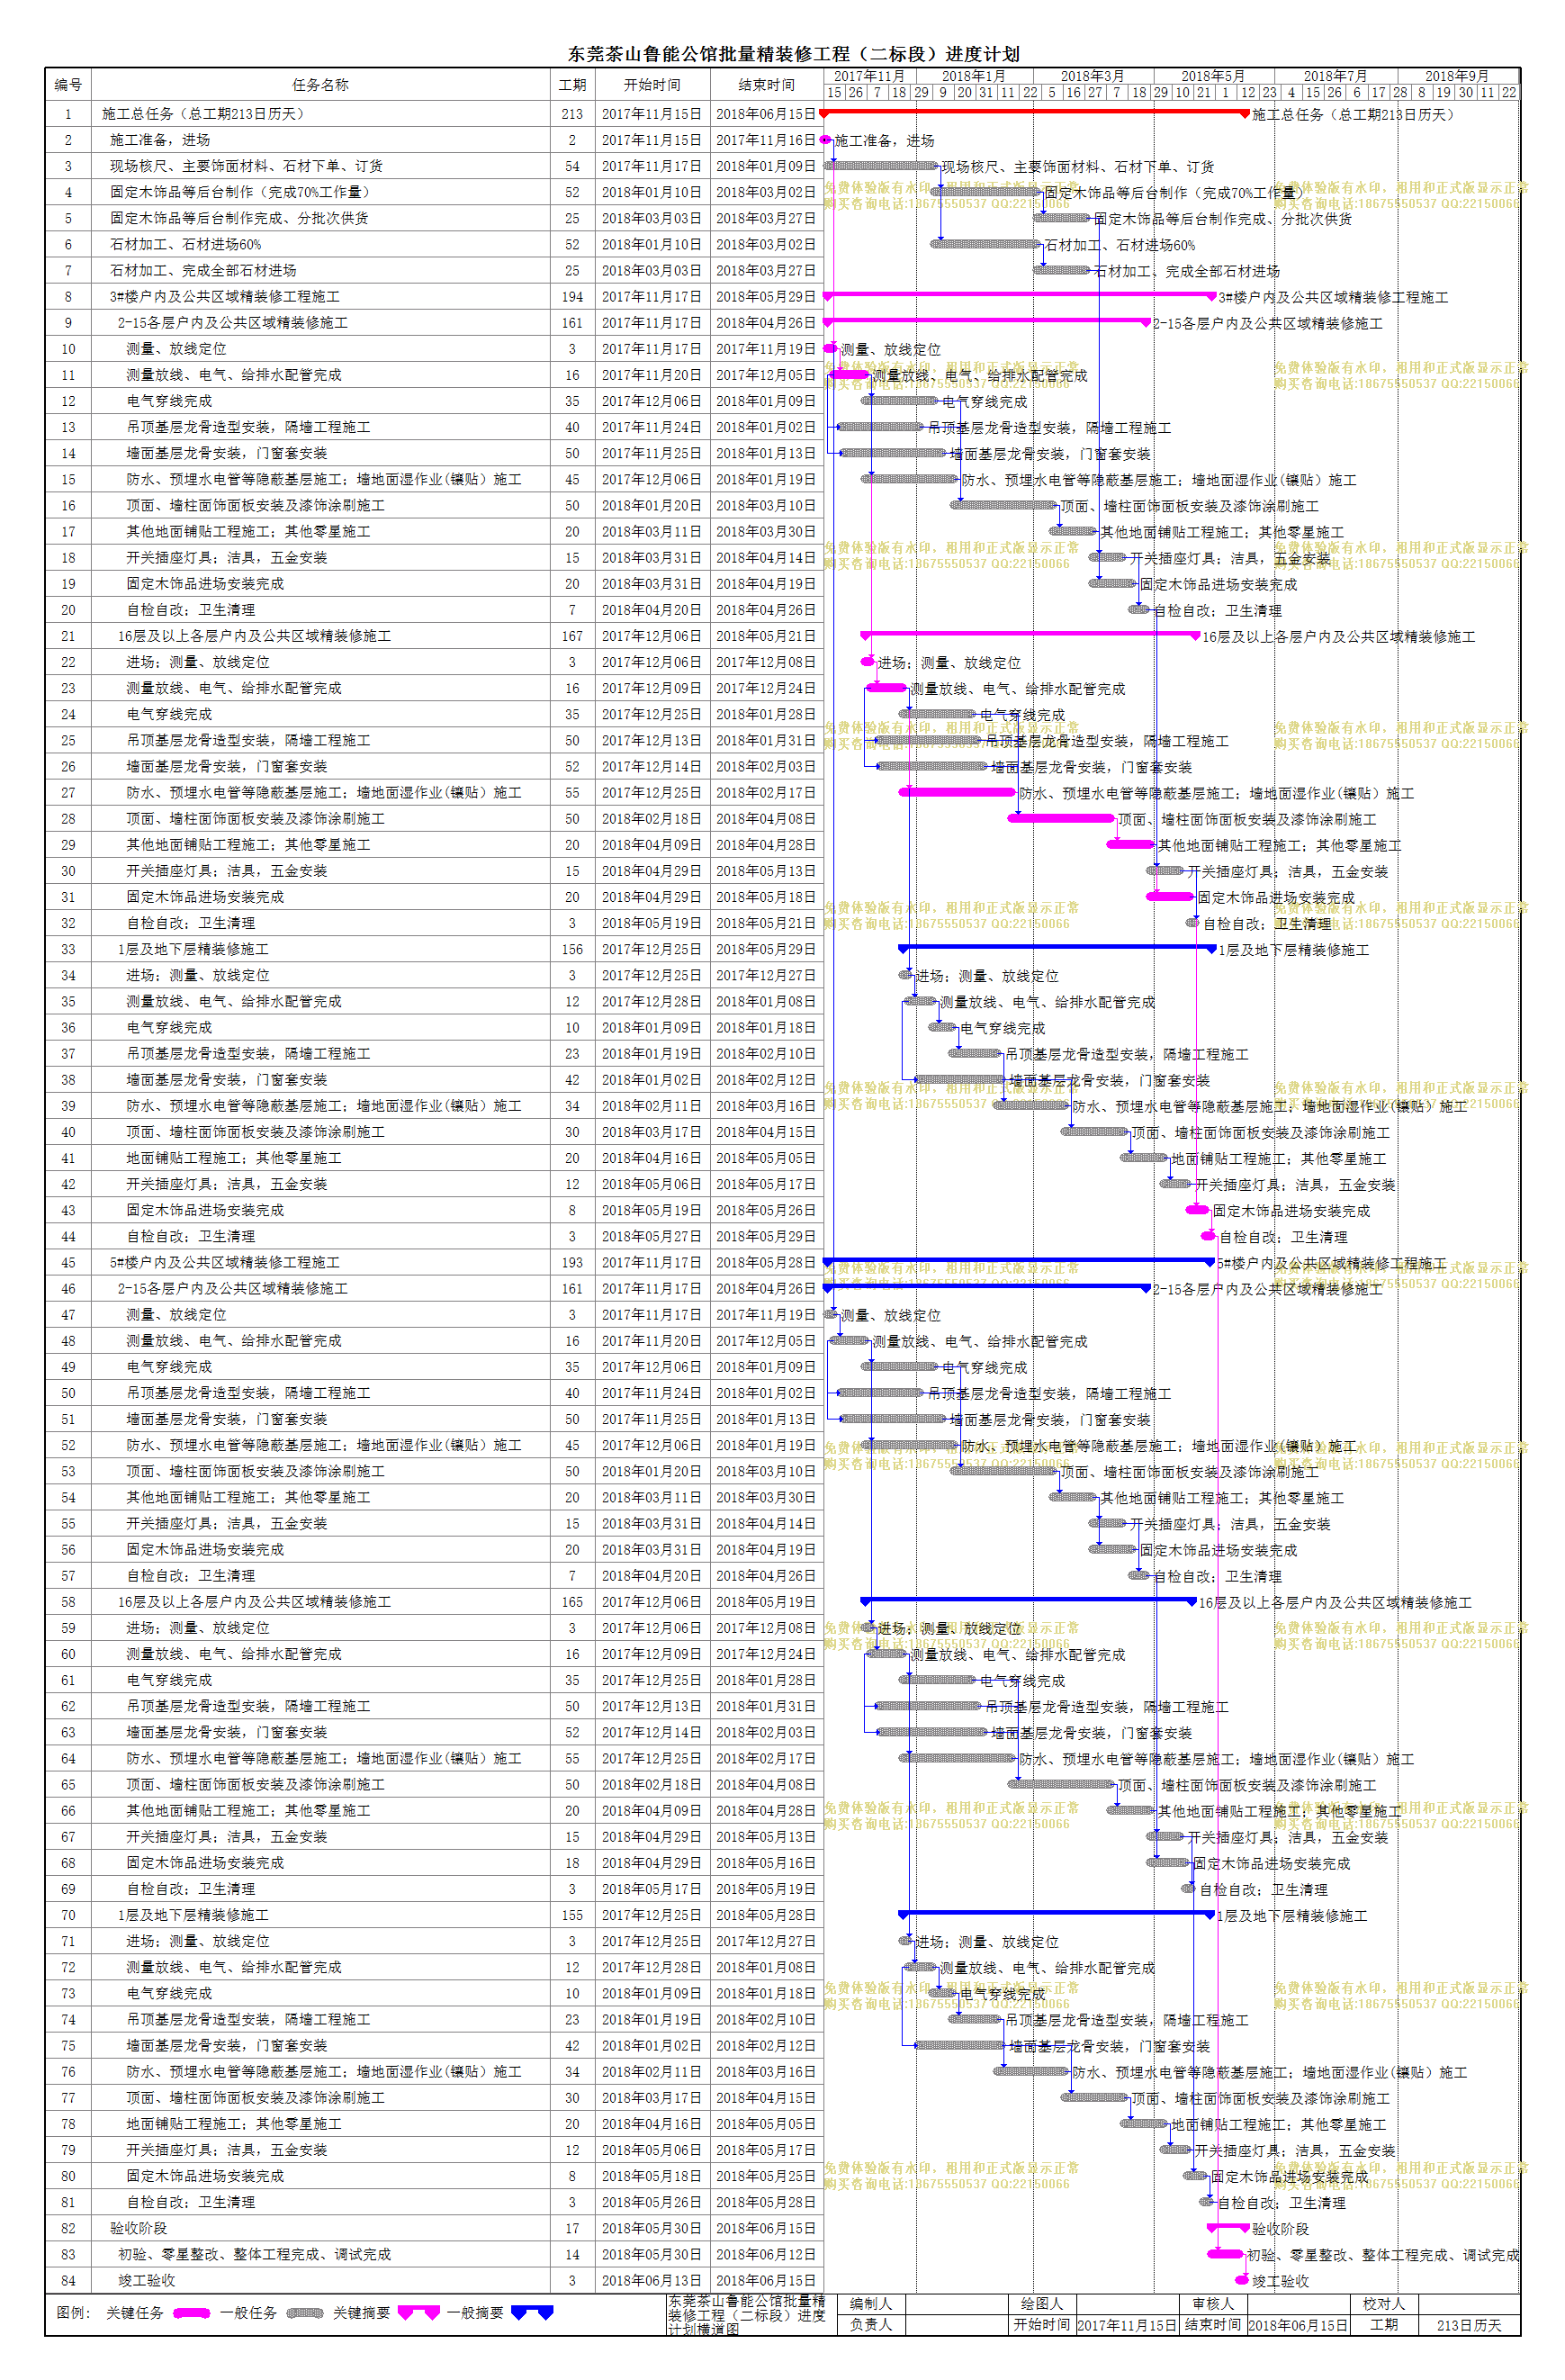Select task name cell 施工准备，进场 in row 2
The height and width of the screenshot is (2380, 1565).
pos(160,140)
